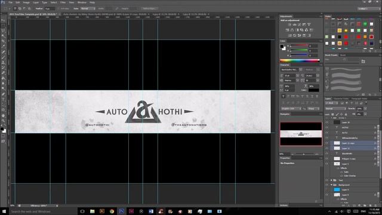The width and height of the screenshot is (382, 215).
Task: Click the Refine Edge button
Action: tap(149, 8)
